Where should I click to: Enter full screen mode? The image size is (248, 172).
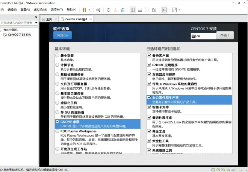147,10
